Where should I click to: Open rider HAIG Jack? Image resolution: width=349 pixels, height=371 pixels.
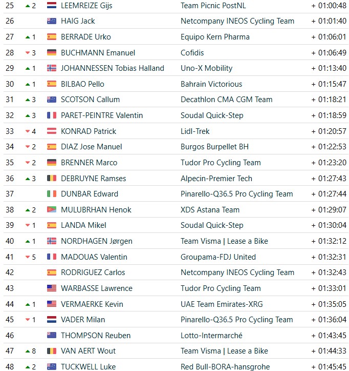[x=78, y=21]
